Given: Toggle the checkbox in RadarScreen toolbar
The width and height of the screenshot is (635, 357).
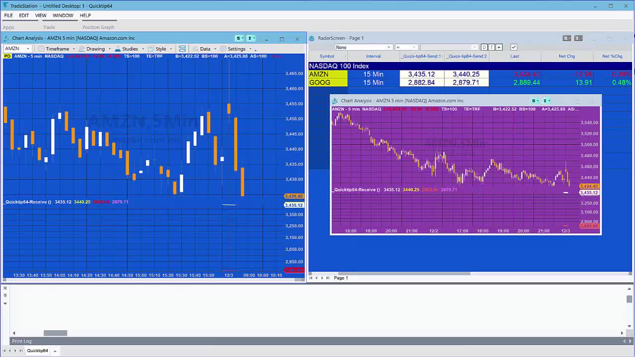Looking at the screenshot, I should click(x=513, y=47).
